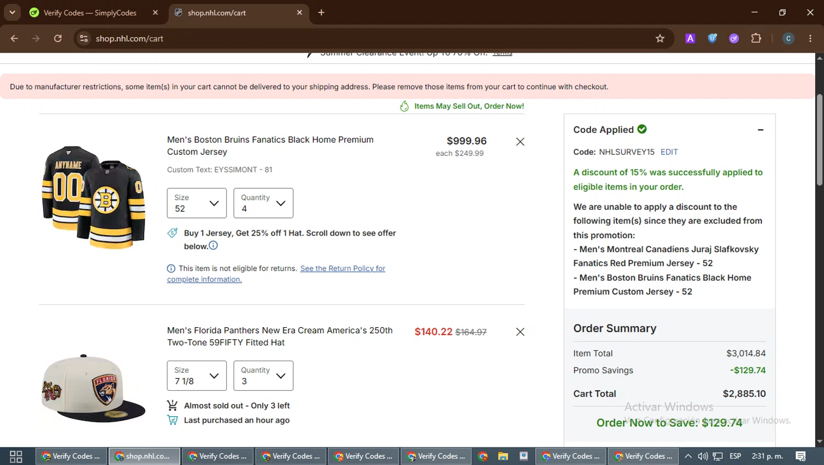Click the Almost sold out cart icon
Image resolution: width=824 pixels, height=465 pixels.
[x=172, y=405]
